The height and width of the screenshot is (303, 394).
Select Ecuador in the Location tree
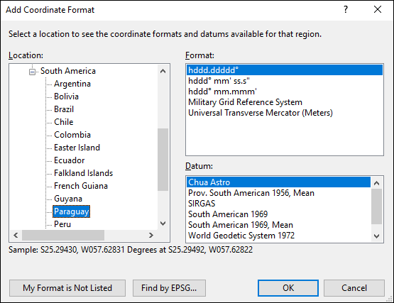coord(69,160)
